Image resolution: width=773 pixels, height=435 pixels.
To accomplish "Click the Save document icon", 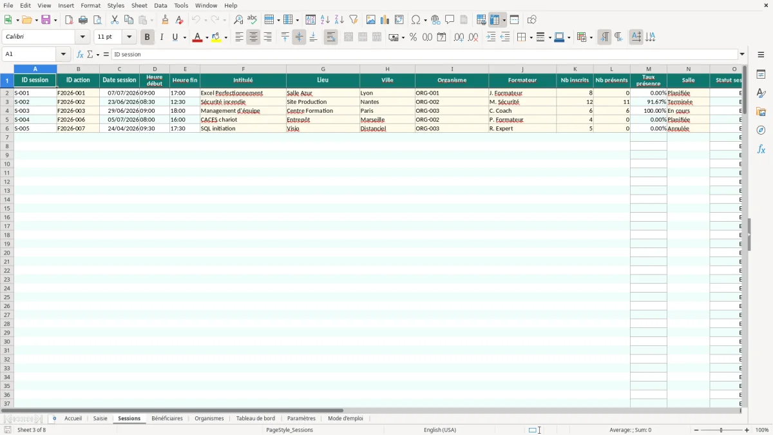I will pos(46,20).
